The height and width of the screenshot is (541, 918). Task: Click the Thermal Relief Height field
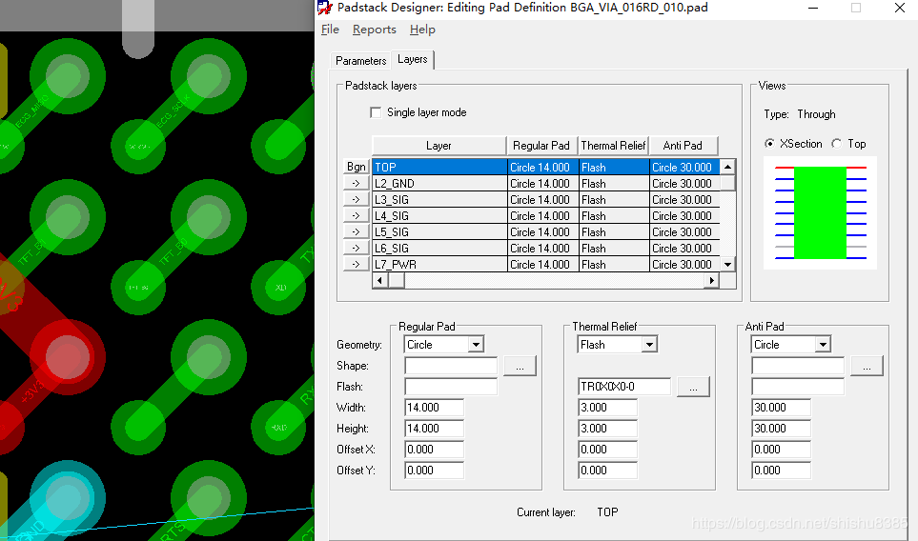607,429
